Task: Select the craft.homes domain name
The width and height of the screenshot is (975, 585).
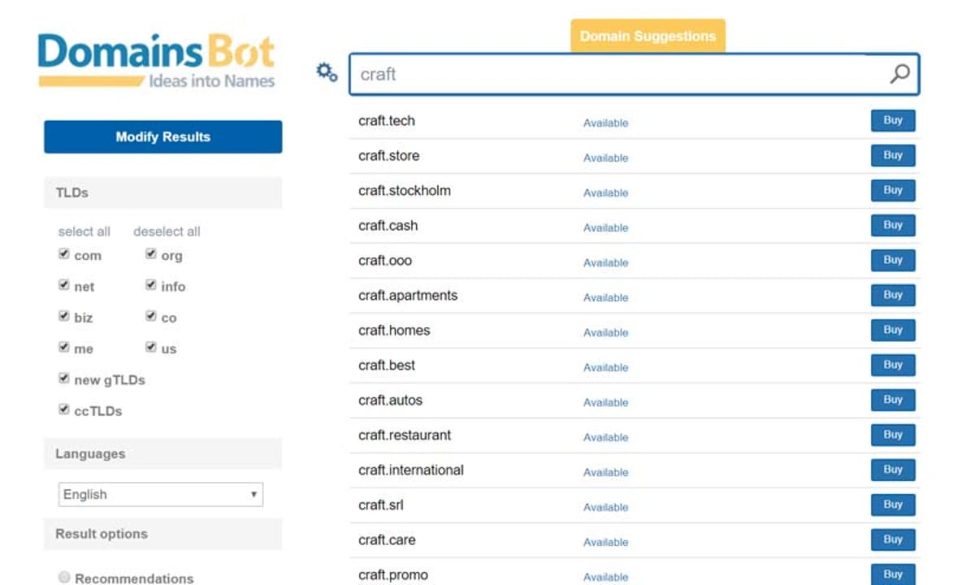Action: (394, 331)
